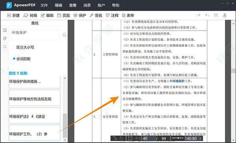This screenshot has height=143, width=236.
Task: Click the fit width arrows icon
Action: click(138, 138)
